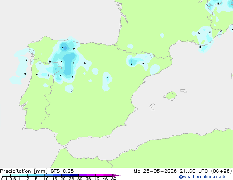The height and width of the screenshot is (180, 233).
Task: Click the 0.5 to 1 mm legend swatch
Action: coord(15,175)
